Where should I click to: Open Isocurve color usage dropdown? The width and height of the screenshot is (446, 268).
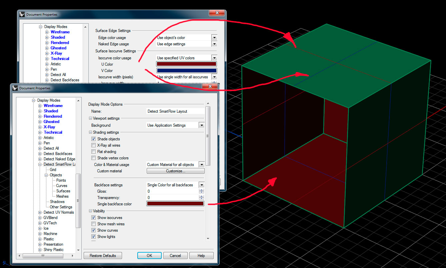click(x=214, y=58)
